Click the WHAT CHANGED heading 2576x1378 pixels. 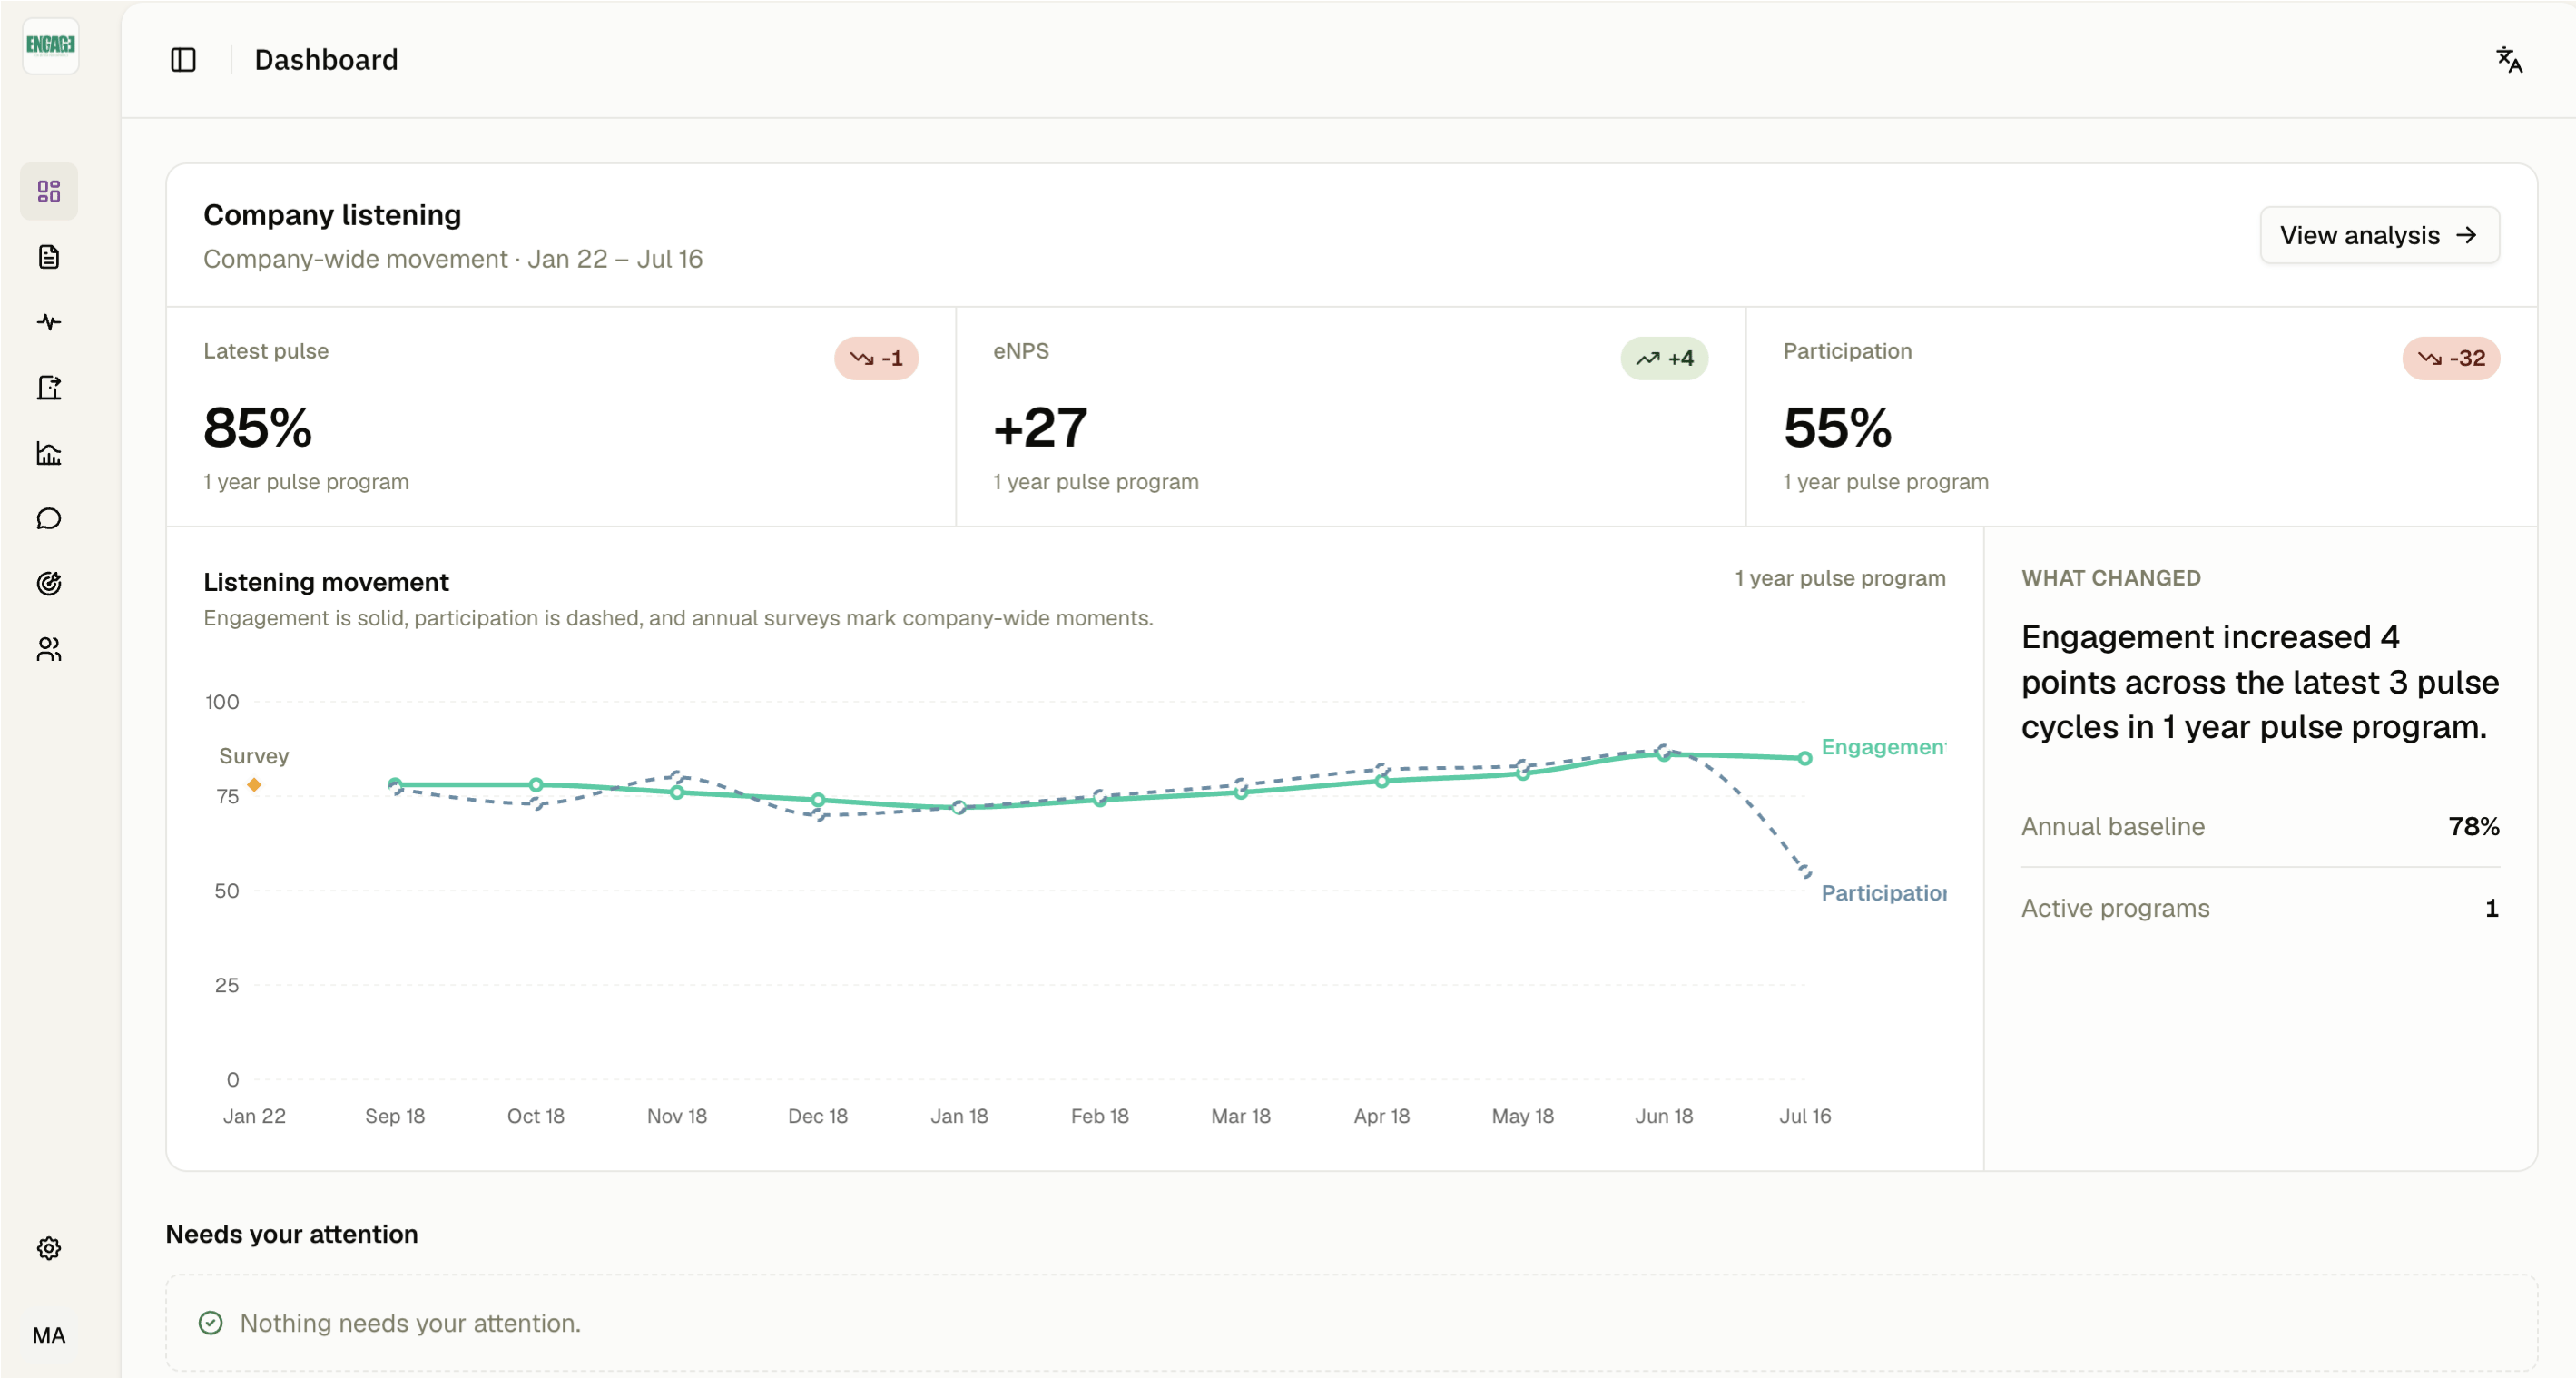(2111, 578)
